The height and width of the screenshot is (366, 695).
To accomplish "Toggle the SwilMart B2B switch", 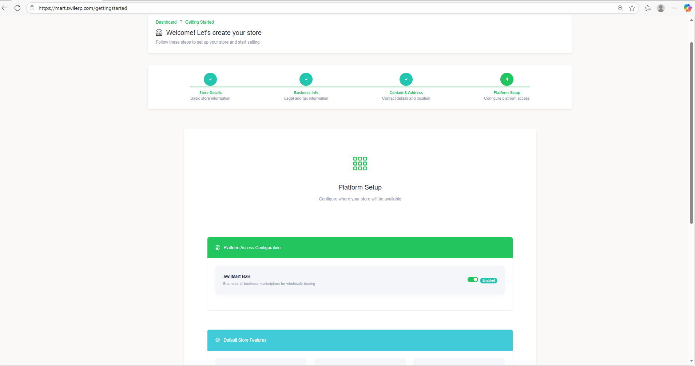I will (473, 280).
